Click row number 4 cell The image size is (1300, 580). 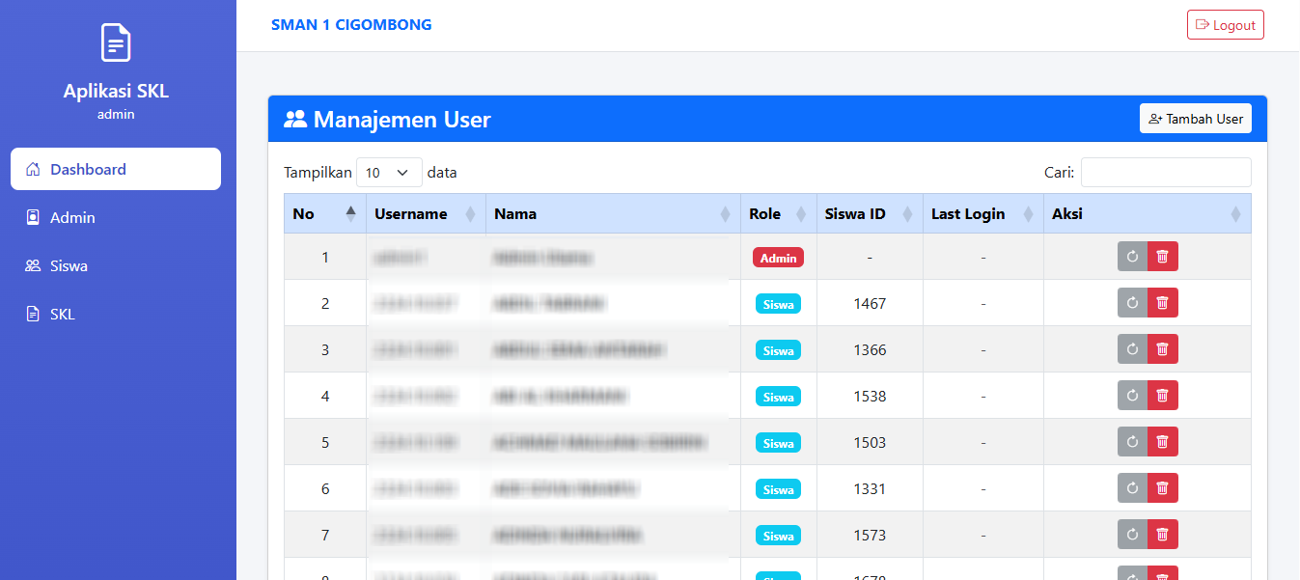click(325, 396)
